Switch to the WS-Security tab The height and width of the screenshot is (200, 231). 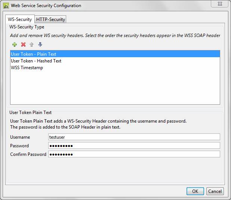tap(20, 19)
